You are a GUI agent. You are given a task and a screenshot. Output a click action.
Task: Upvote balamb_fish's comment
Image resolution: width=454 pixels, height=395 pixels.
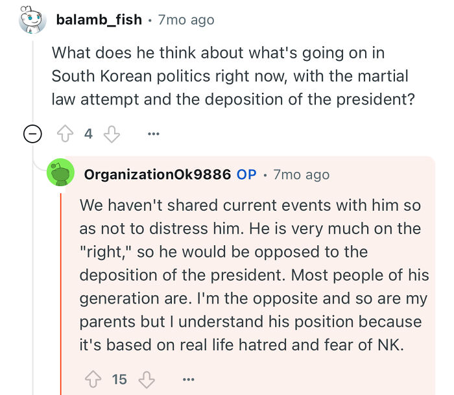[64, 134]
